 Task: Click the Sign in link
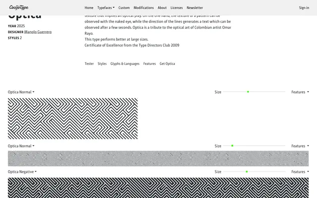pos(304,8)
